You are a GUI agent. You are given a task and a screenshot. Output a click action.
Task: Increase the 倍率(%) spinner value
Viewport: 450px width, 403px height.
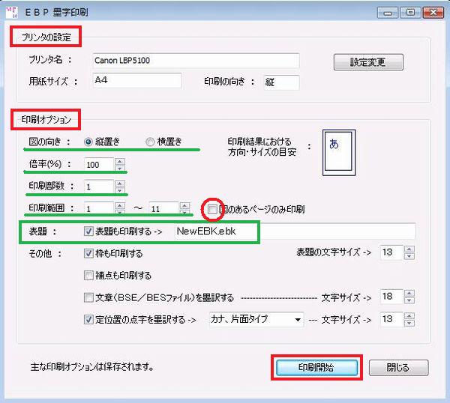pyautogui.click(x=121, y=160)
